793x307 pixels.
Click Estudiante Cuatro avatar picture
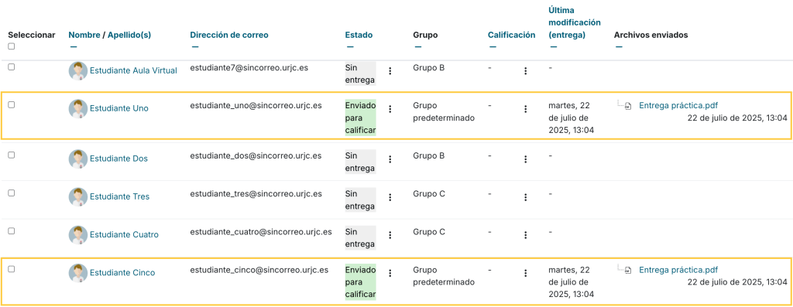click(x=78, y=235)
